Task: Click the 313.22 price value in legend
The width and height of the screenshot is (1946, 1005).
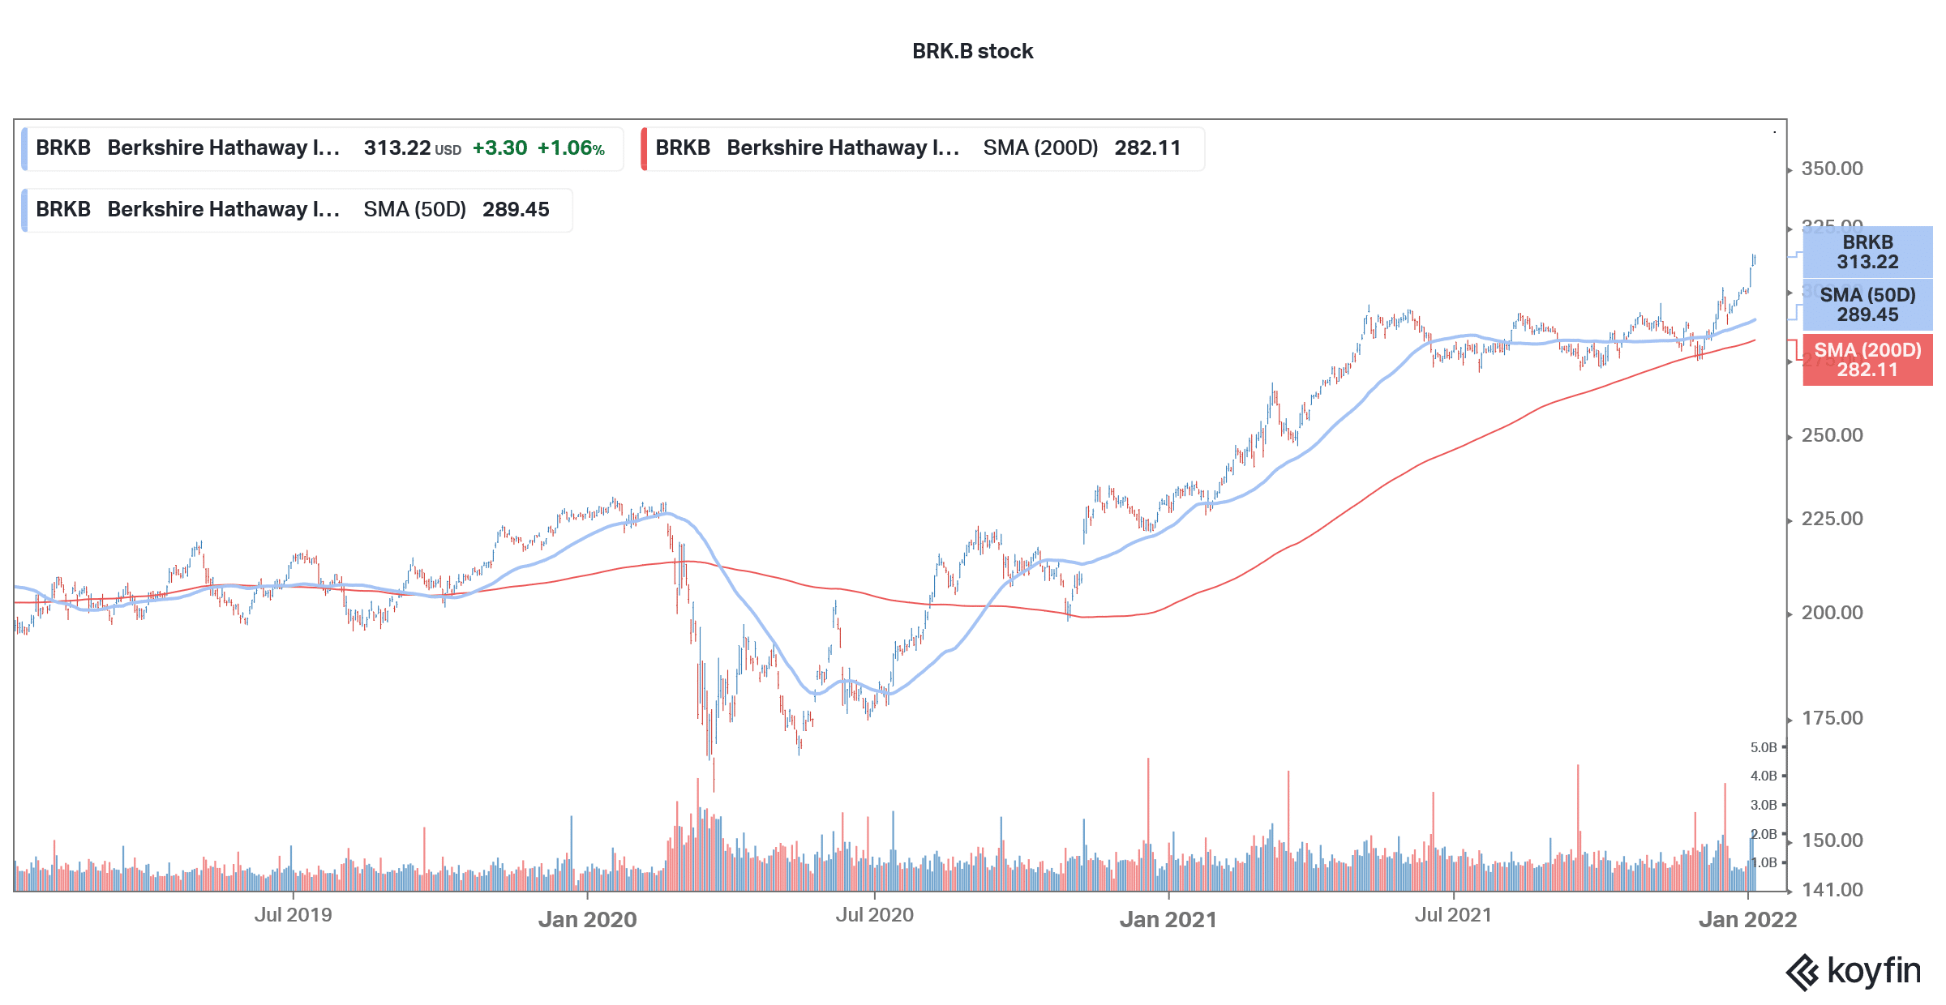Action: tap(397, 148)
